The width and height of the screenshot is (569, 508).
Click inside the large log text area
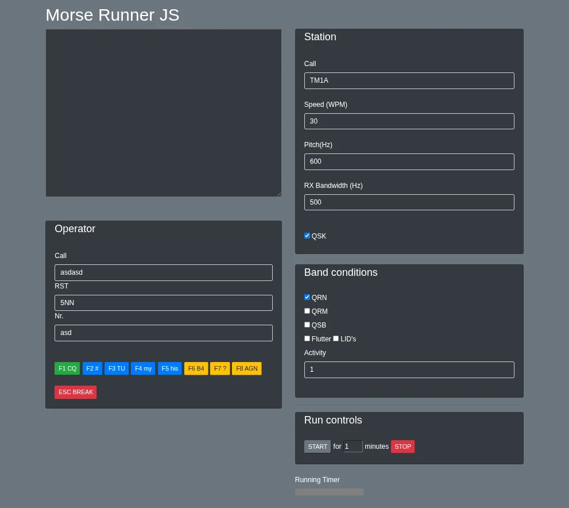tap(163, 113)
